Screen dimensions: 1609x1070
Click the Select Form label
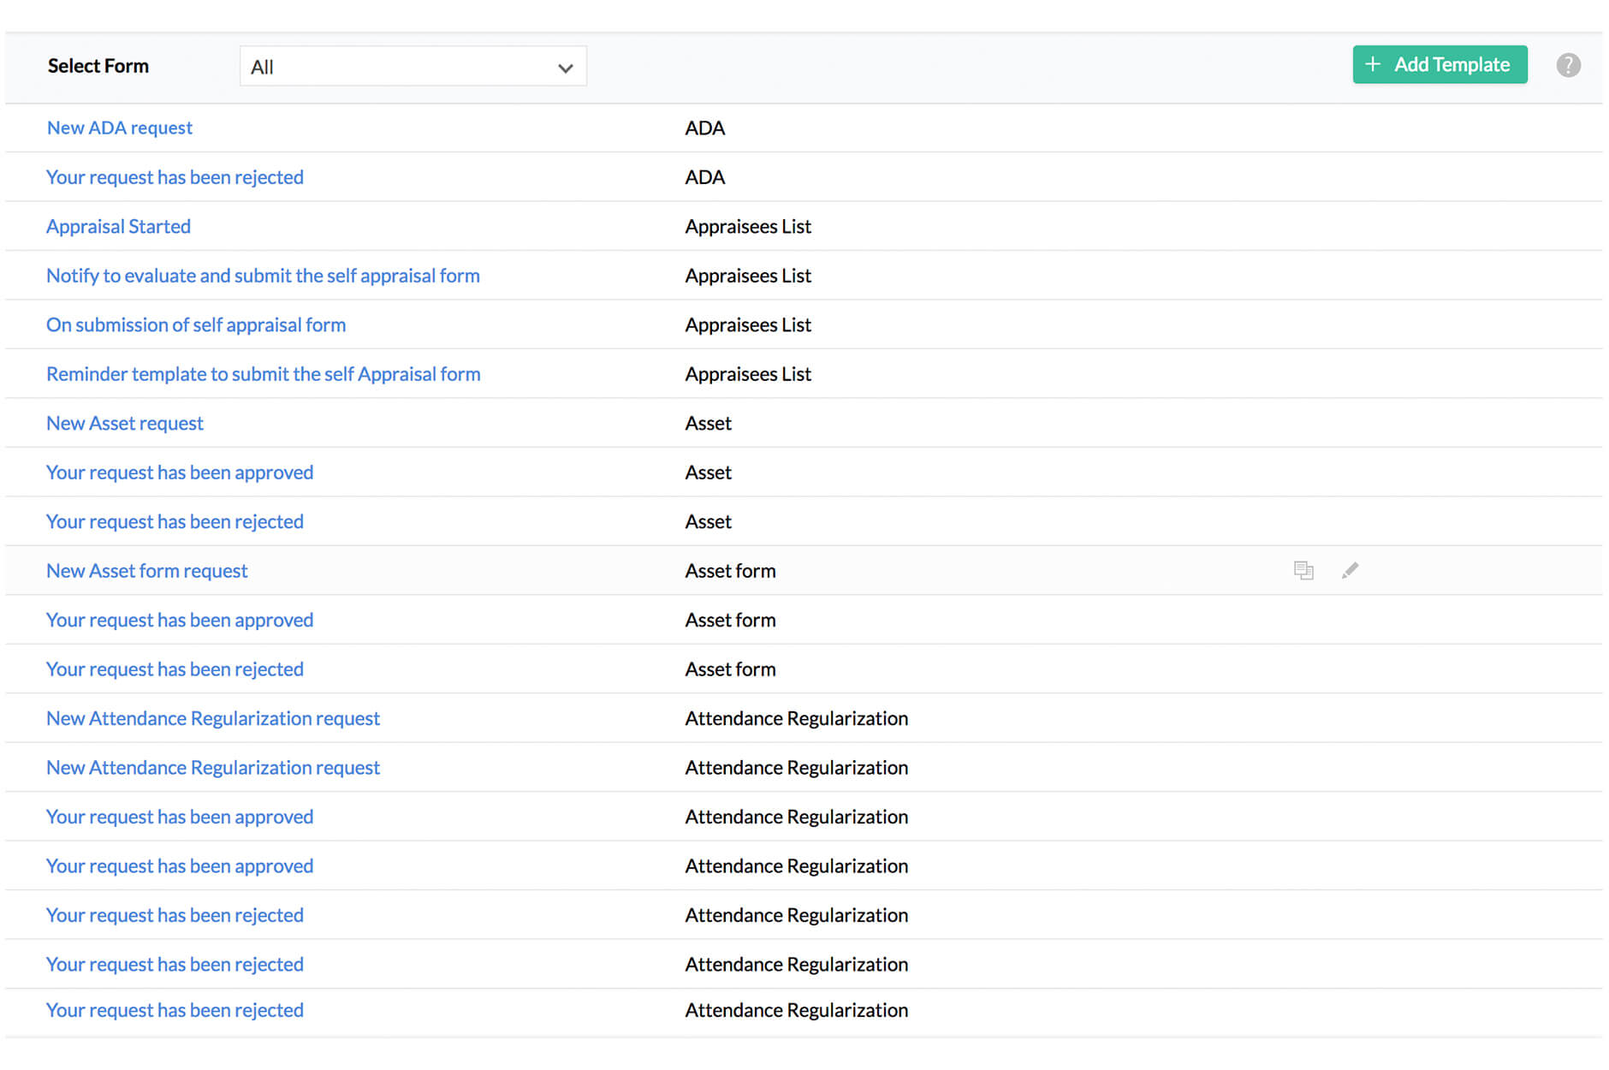(98, 66)
